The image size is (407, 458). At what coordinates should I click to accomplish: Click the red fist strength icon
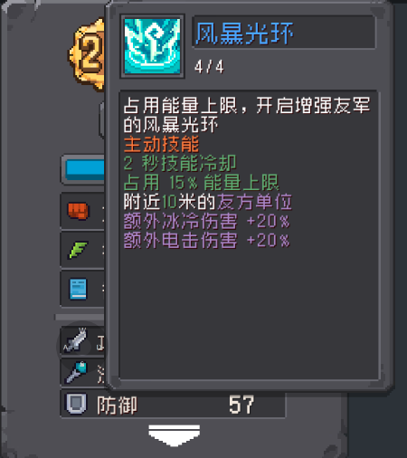(x=78, y=210)
